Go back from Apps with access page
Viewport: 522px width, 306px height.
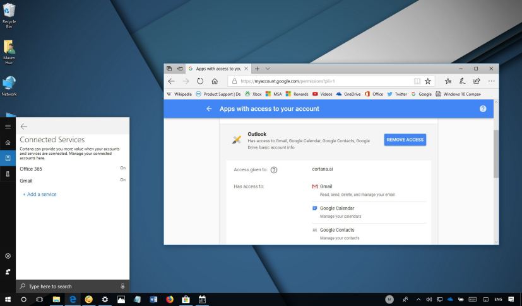tap(209, 109)
